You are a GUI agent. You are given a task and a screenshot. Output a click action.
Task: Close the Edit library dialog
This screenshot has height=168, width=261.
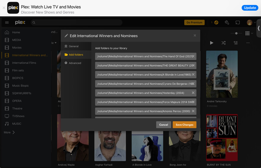pos(195,35)
